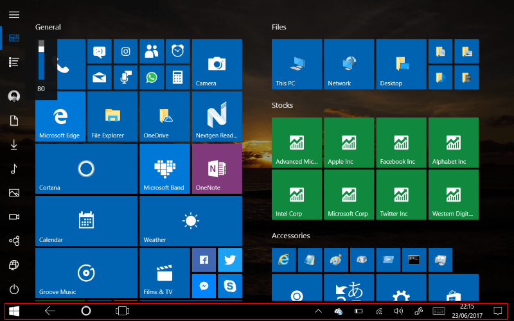Open the Messenger small tile

pos(204,286)
